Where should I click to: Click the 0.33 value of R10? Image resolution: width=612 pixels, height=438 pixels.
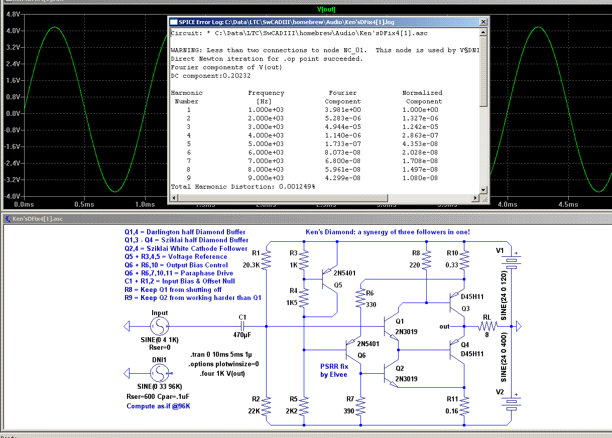[x=452, y=264]
